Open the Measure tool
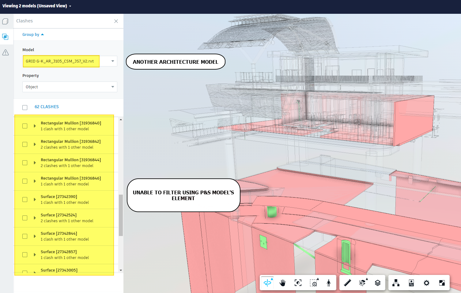461x293 pixels. 347,283
